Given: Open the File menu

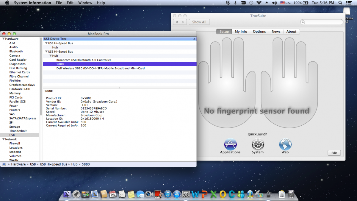Looking at the screenshot, I should coord(59,3).
